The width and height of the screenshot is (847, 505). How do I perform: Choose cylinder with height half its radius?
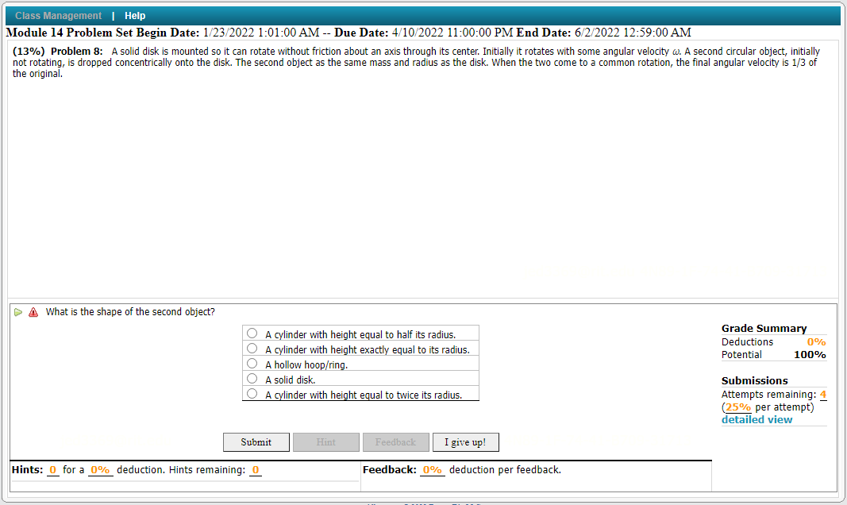tap(252, 333)
